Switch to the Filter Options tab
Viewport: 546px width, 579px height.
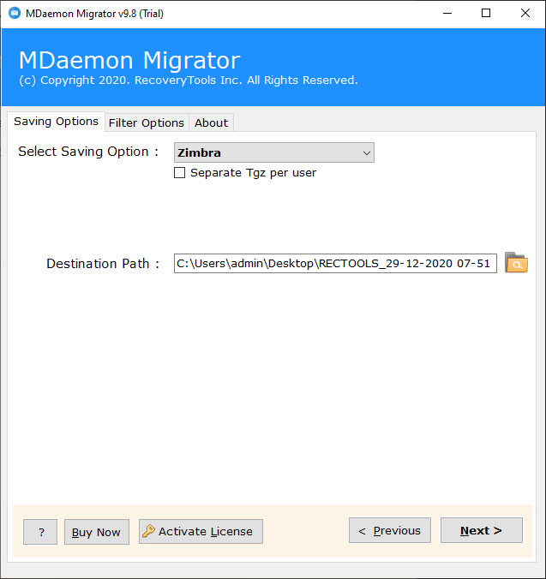147,122
